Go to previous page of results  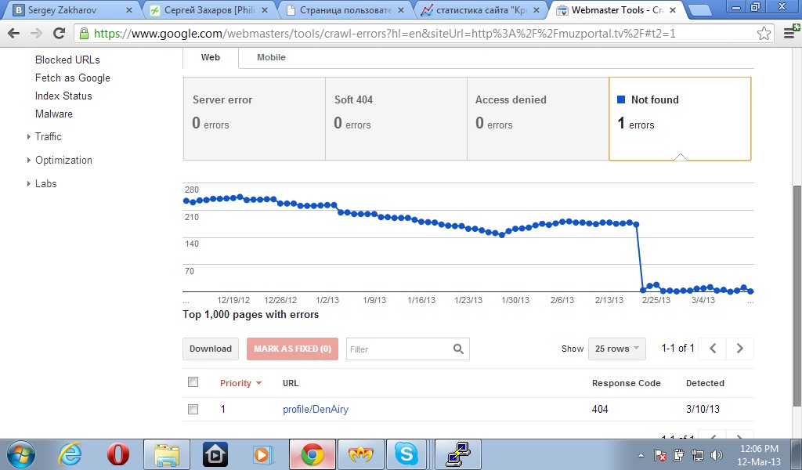coord(713,349)
